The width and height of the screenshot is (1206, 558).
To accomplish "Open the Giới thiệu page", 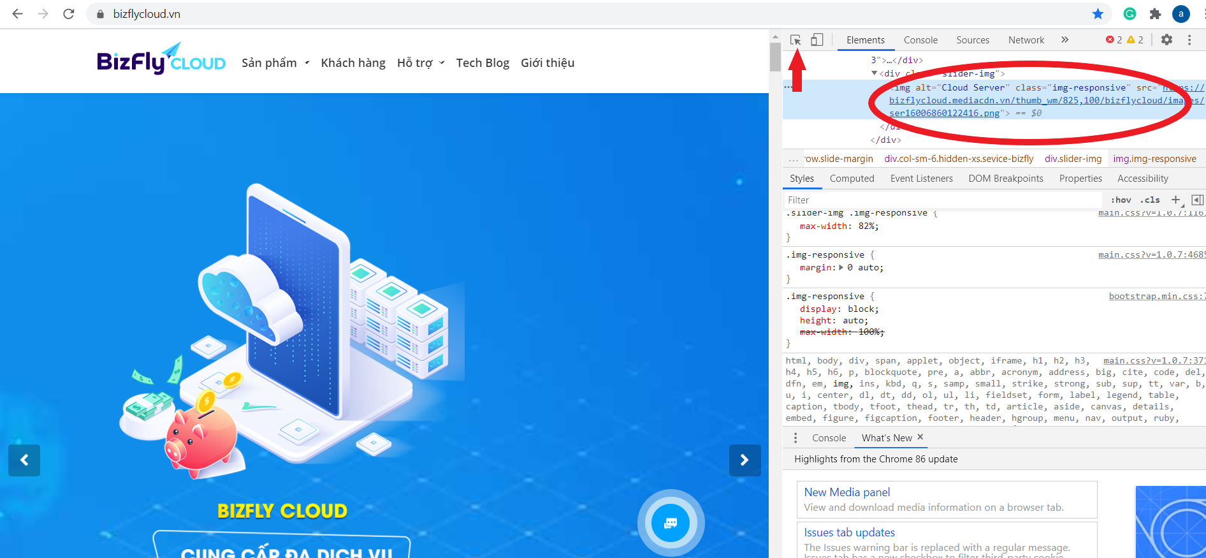I will tap(548, 62).
